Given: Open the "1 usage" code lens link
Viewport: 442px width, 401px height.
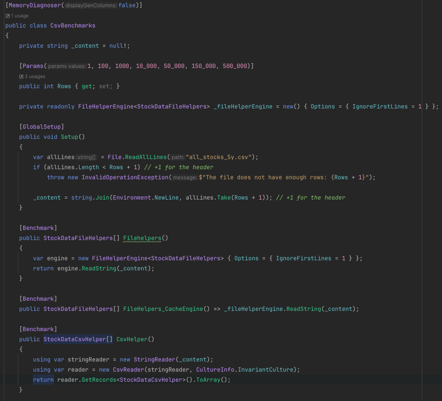Looking at the screenshot, I should coord(20,16).
